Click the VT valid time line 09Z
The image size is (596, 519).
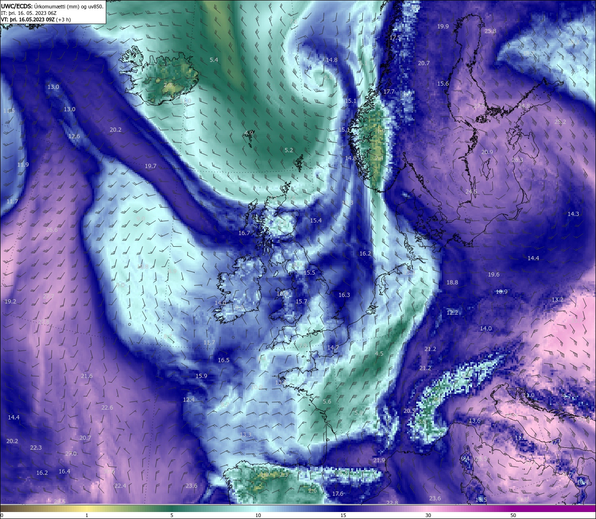click(36, 20)
